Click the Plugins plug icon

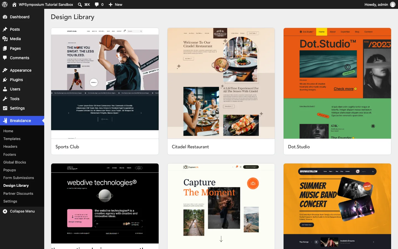click(5, 80)
